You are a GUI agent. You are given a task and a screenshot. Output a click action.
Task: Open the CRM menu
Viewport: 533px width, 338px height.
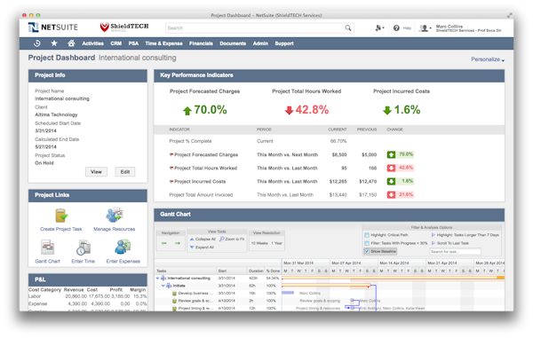pos(115,43)
